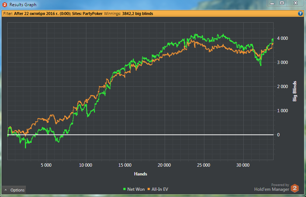Click the Results Graph window title
Screen dimensions: 306x197
pyautogui.click(x=23, y=5)
